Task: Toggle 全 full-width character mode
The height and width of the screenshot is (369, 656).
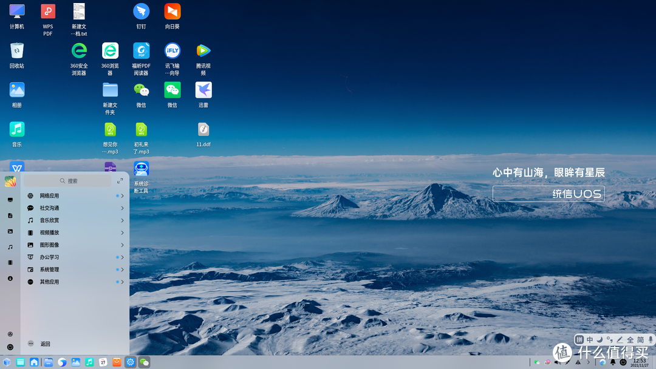Action: tap(630, 340)
